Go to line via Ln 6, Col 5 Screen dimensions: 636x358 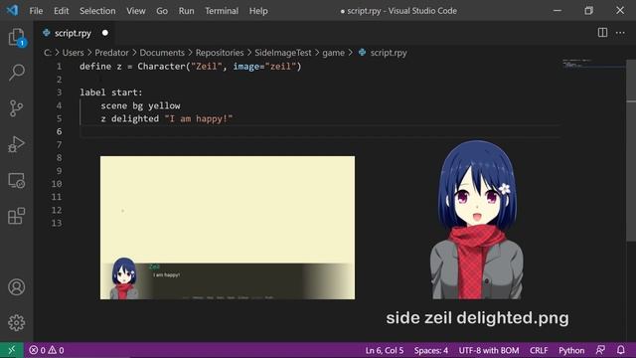click(x=385, y=350)
